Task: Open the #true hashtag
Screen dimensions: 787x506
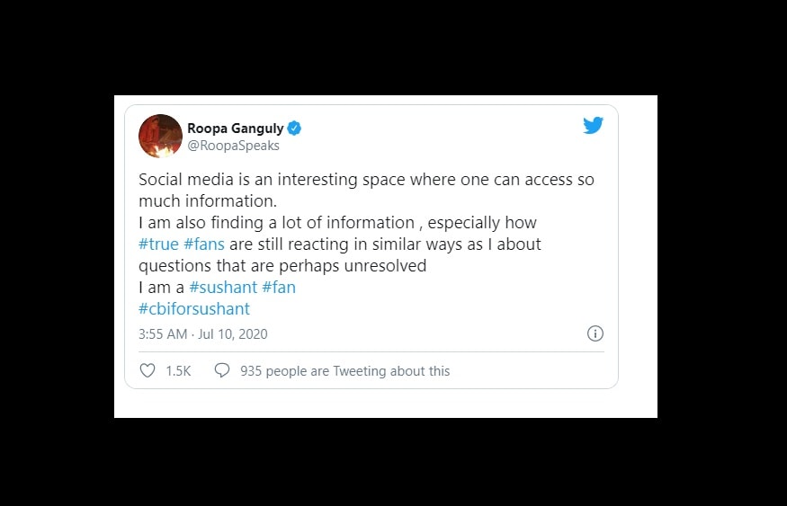Action: pyautogui.click(x=158, y=244)
